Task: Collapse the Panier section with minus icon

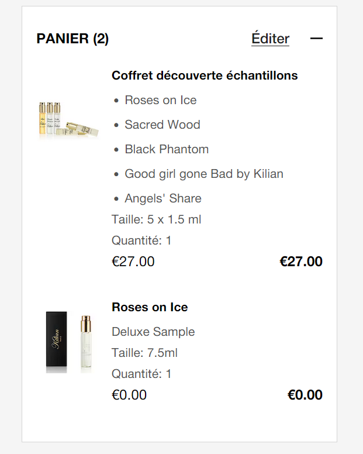Action: coord(316,39)
